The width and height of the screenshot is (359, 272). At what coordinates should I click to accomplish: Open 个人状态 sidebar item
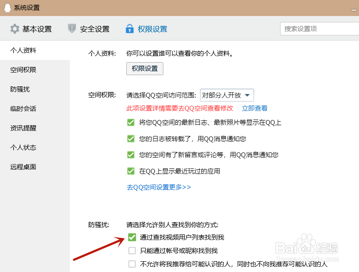click(x=35, y=148)
